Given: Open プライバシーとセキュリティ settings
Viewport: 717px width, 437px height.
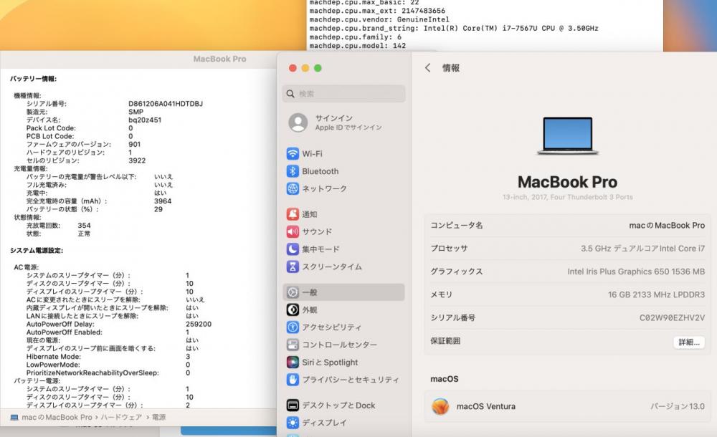Looking at the screenshot, I should pos(343,380).
